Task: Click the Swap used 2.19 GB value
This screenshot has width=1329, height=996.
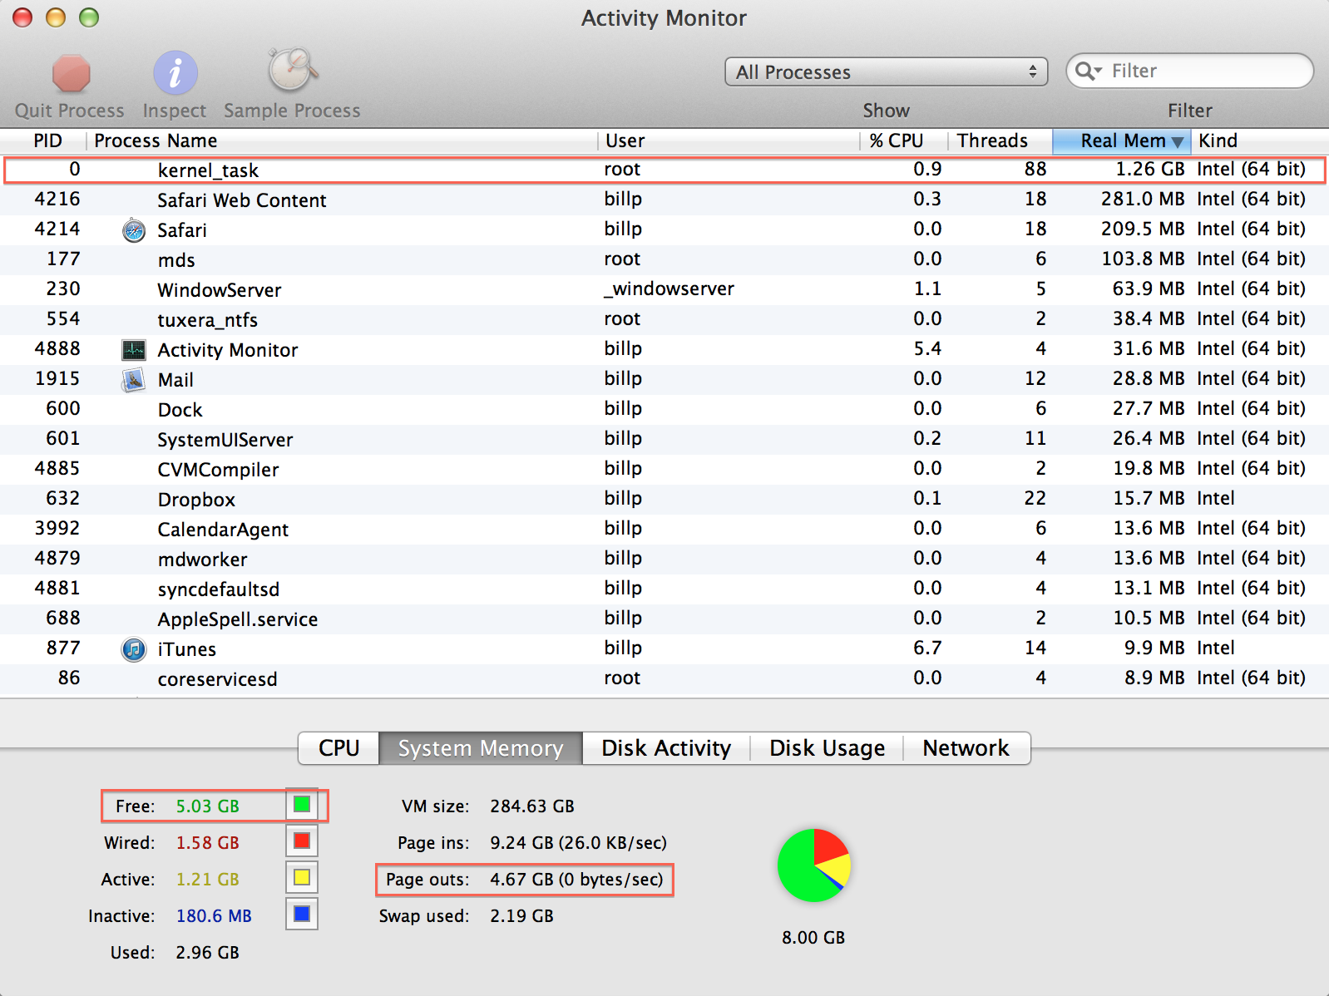Action: pyautogui.click(x=522, y=916)
